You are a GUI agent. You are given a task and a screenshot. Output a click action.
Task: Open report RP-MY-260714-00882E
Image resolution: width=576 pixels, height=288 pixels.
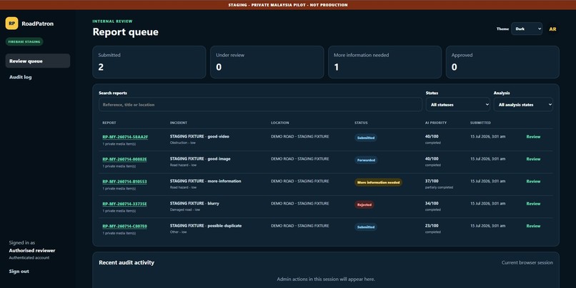pos(124,159)
